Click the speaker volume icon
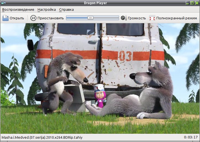 point(123,18)
